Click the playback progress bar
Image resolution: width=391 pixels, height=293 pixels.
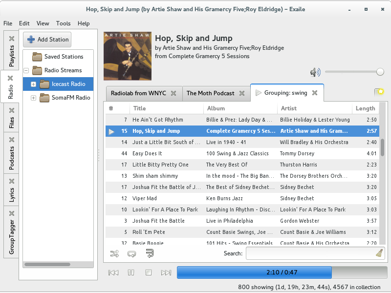coord(282,272)
